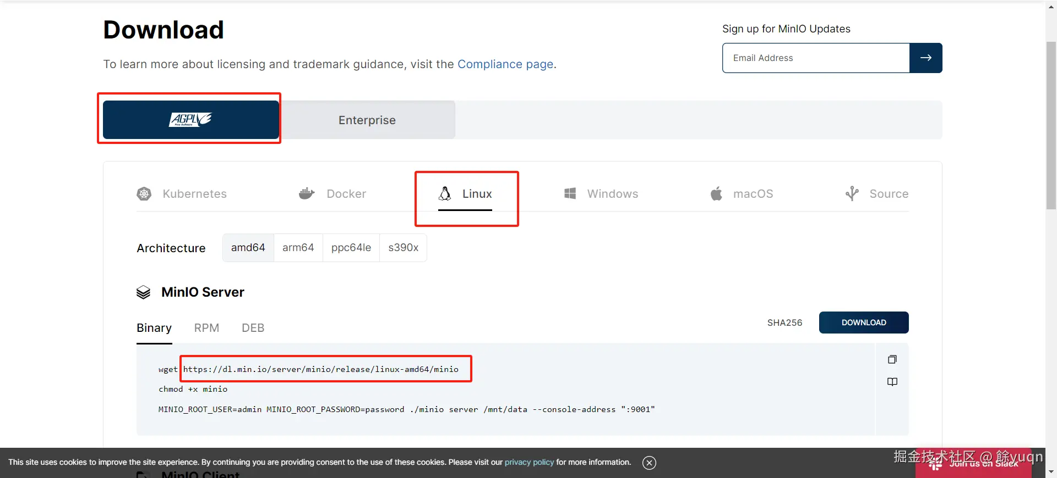Select the RPM package tab

point(206,328)
